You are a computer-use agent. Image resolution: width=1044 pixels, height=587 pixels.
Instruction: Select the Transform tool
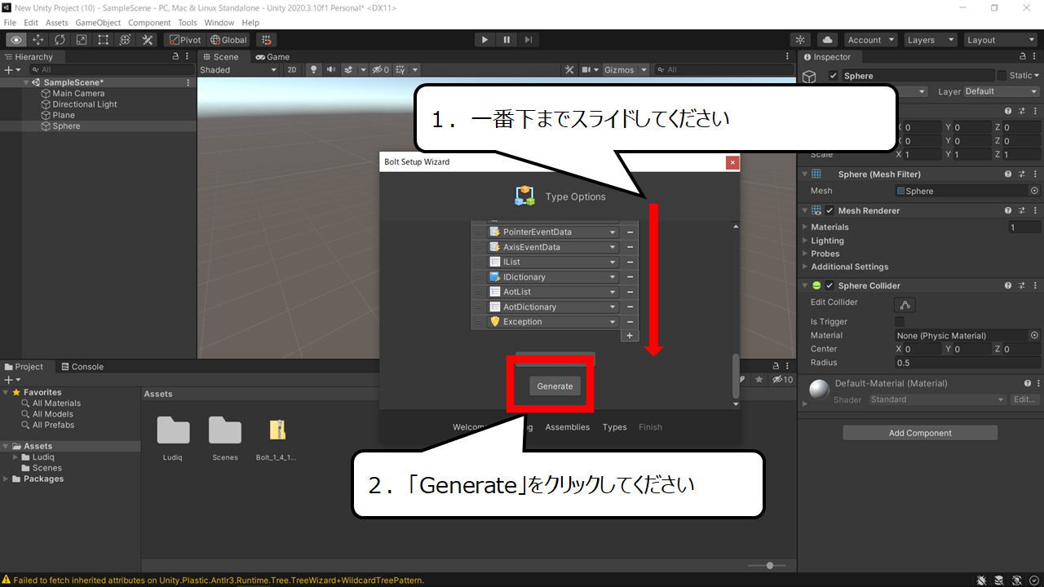point(126,40)
